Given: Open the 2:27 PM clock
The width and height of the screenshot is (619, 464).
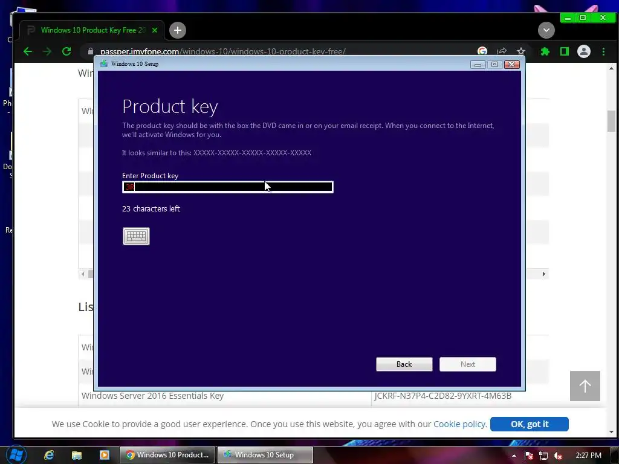Looking at the screenshot, I should click(x=588, y=456).
